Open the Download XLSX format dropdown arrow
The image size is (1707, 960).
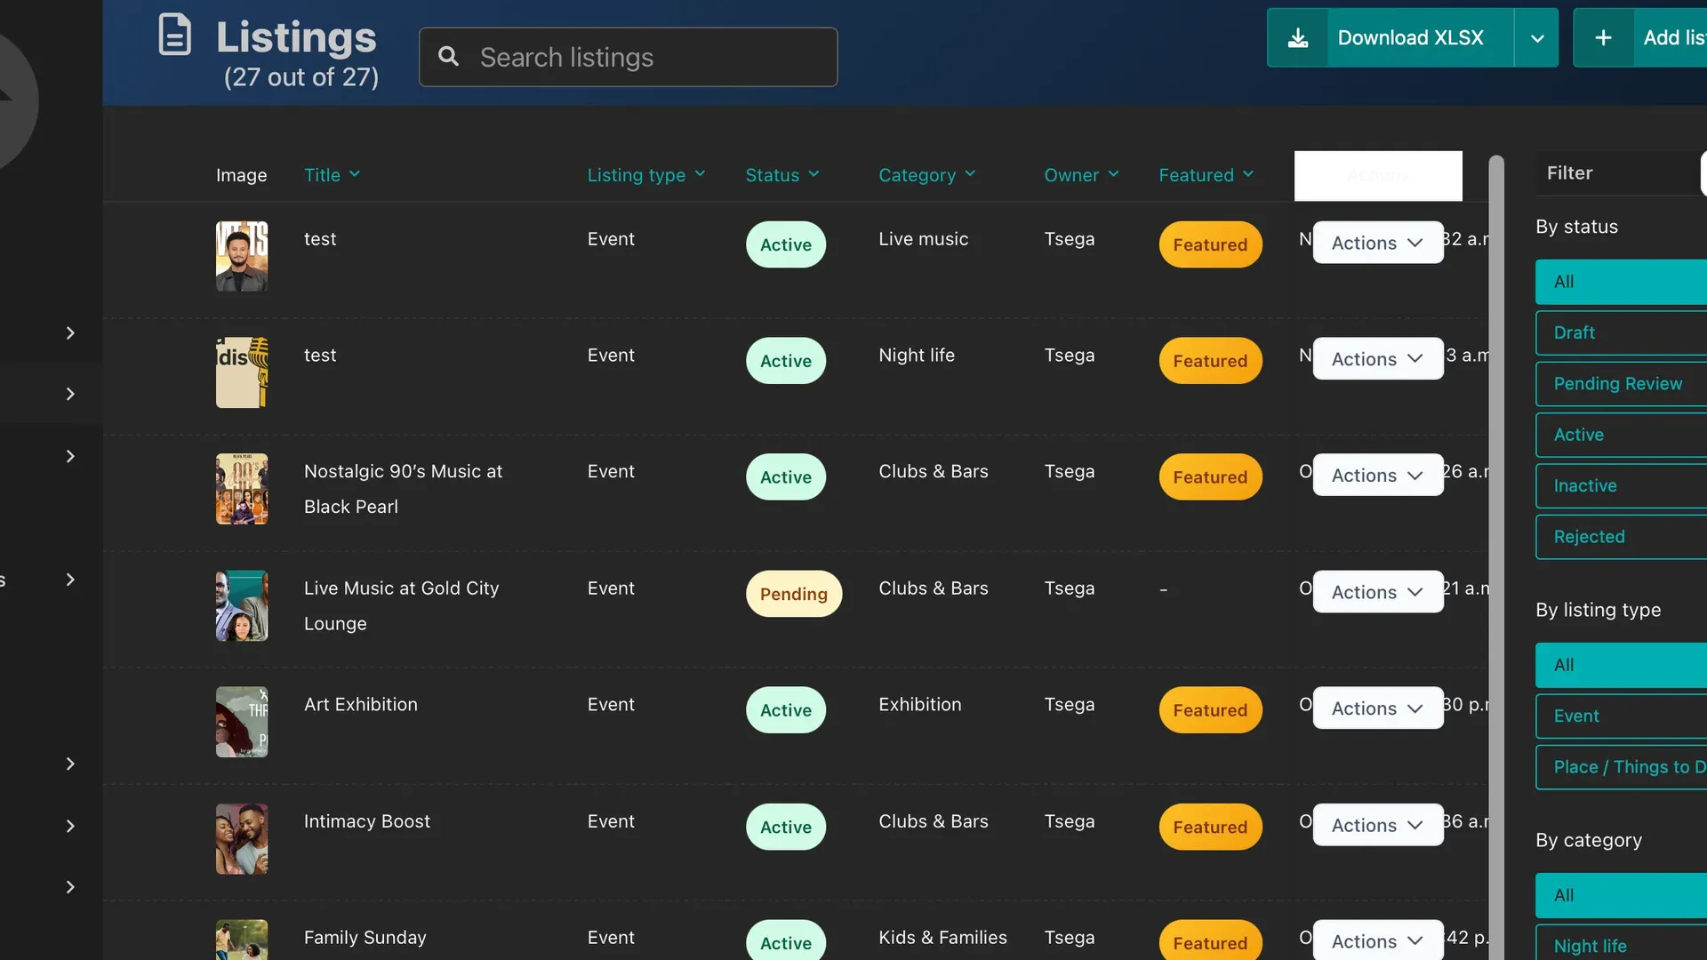click(1536, 38)
